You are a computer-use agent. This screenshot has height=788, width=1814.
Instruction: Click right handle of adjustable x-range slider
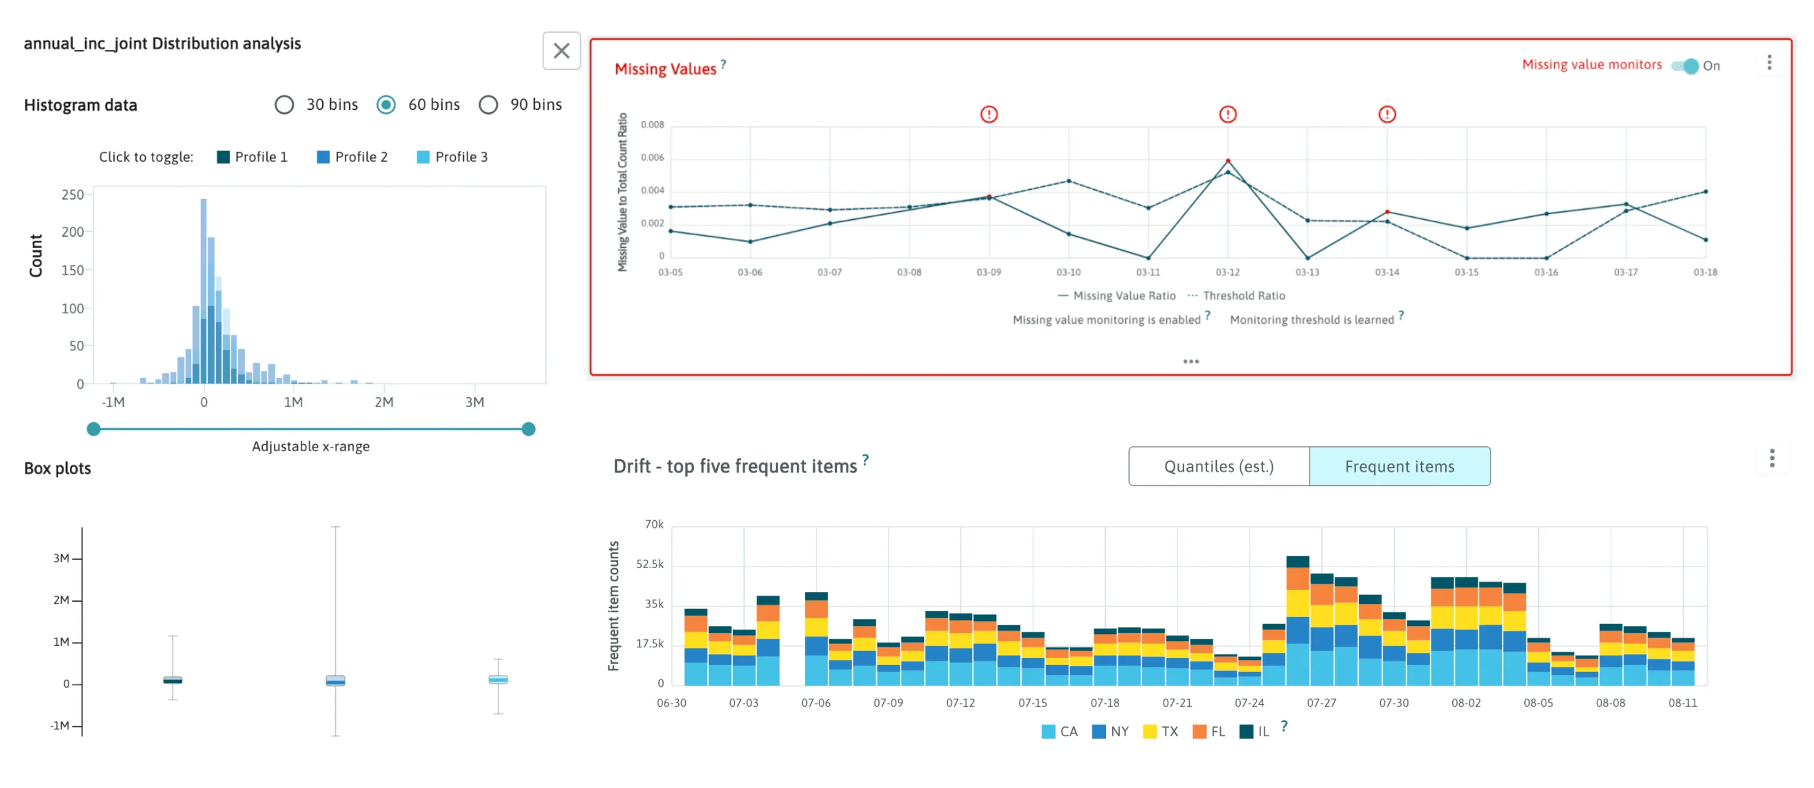pos(529,429)
